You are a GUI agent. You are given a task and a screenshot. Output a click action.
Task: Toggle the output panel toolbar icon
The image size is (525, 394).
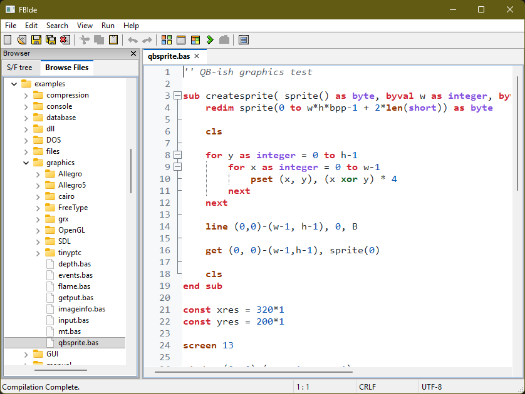tap(244, 40)
